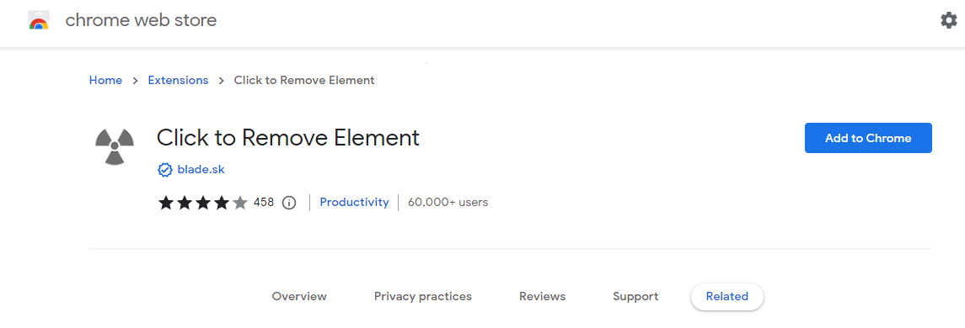Go to Home breadcrumb link
The height and width of the screenshot is (328, 965).
106,81
